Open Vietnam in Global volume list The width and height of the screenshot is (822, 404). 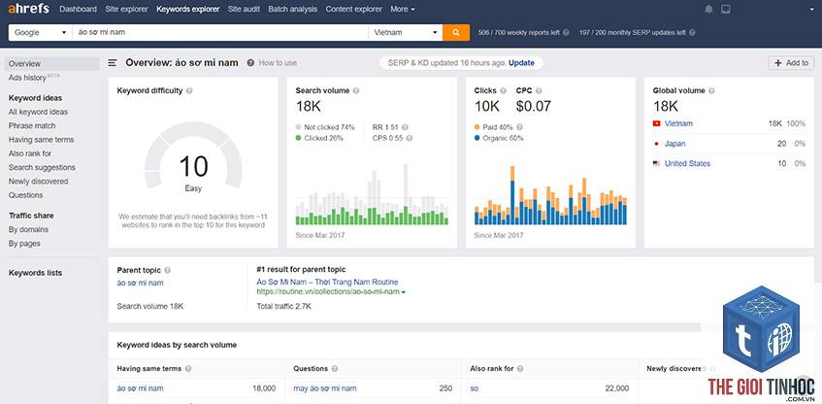point(678,124)
